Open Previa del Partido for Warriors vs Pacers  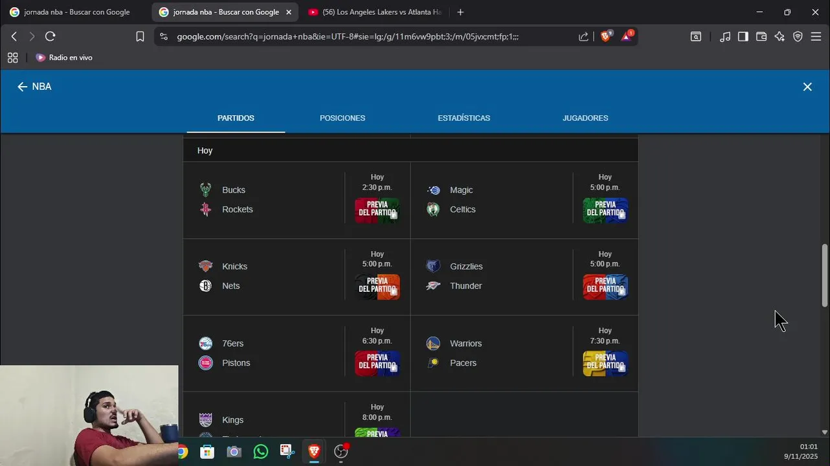pos(605,363)
